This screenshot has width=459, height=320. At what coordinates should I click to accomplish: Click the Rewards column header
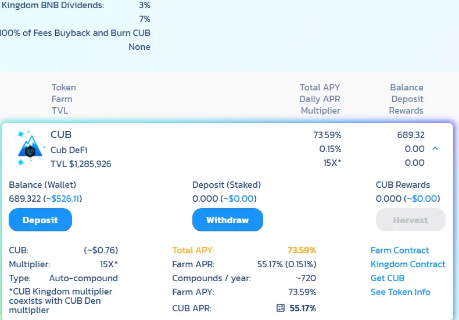pos(406,111)
